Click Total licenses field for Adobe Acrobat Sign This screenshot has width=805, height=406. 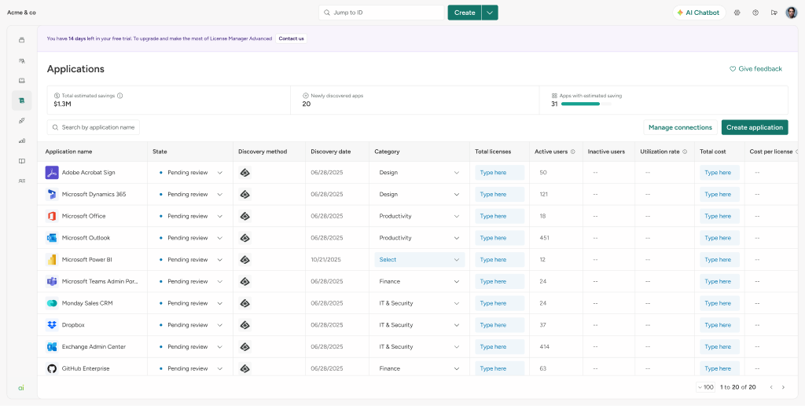tap(500, 173)
